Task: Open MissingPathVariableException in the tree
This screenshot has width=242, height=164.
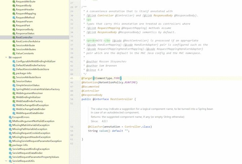Action: (30, 129)
